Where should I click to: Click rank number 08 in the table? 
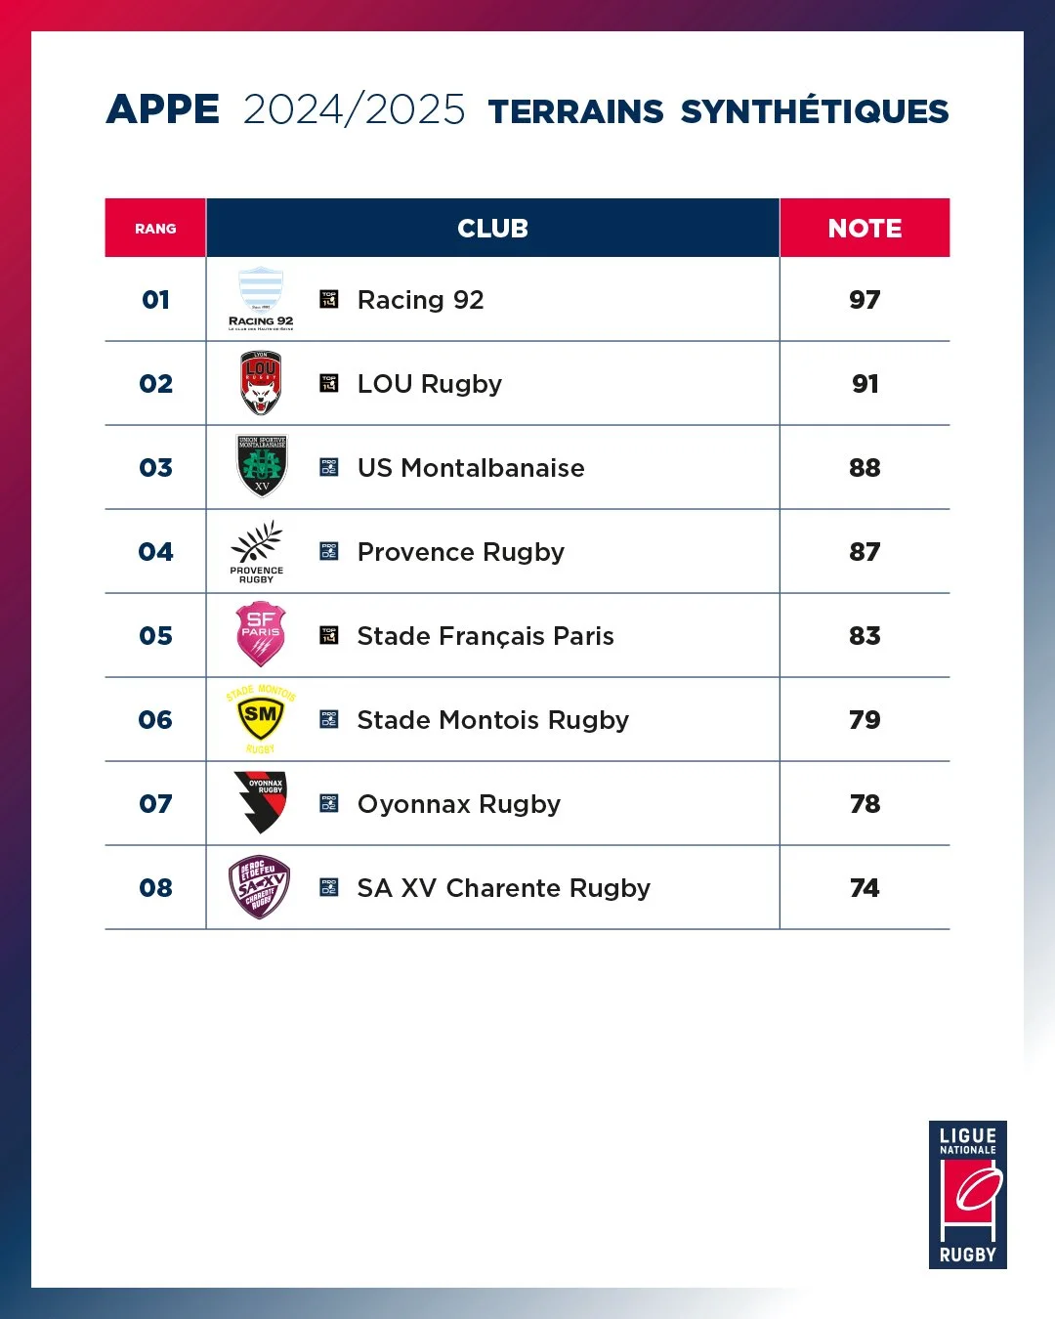156,888
